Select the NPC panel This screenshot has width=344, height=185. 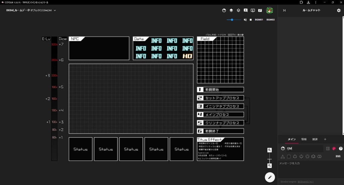pos(99,48)
